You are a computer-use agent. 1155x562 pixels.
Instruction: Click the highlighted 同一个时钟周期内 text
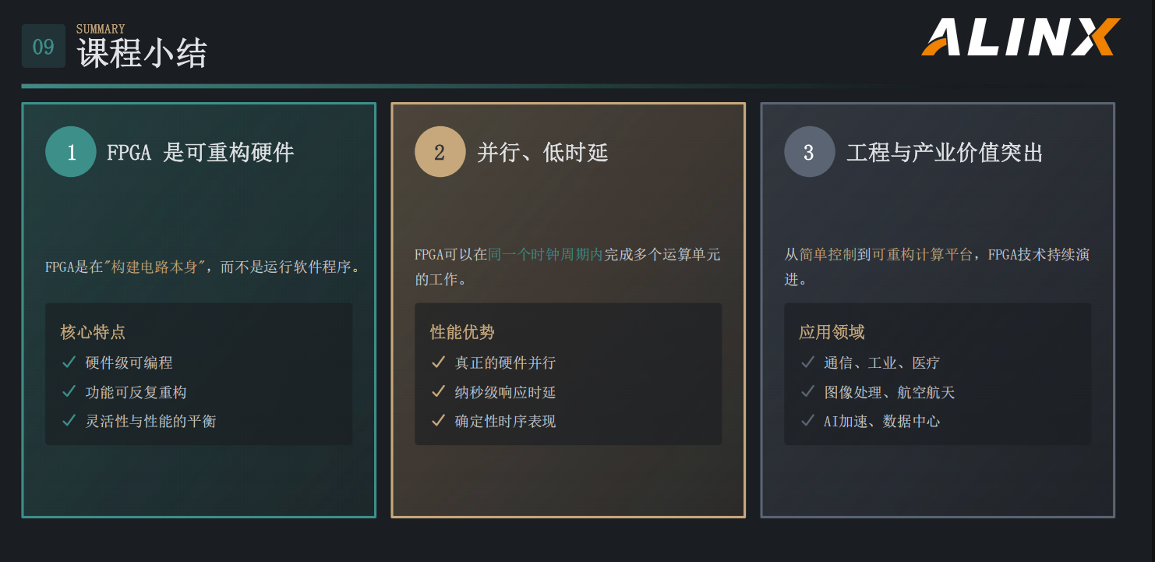pyautogui.click(x=545, y=255)
